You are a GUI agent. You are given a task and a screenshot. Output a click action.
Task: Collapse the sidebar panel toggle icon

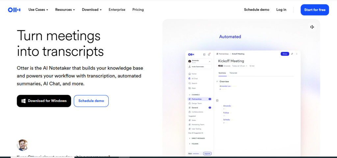tap(204, 54)
